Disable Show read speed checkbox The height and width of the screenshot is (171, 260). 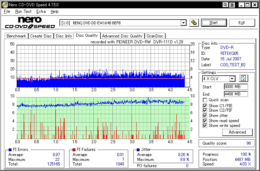pos(205,121)
